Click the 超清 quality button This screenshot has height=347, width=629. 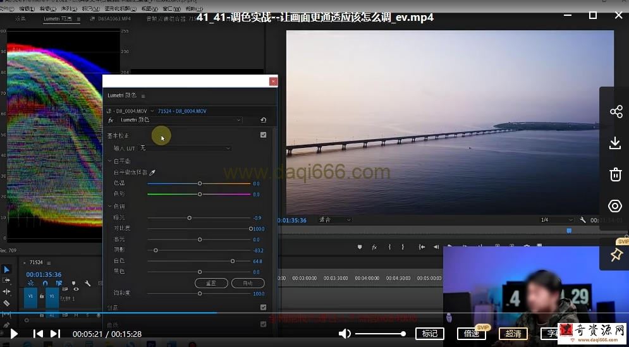pyautogui.click(x=513, y=333)
